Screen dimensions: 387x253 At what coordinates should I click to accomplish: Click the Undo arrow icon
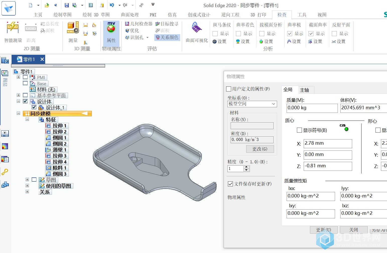112,5
